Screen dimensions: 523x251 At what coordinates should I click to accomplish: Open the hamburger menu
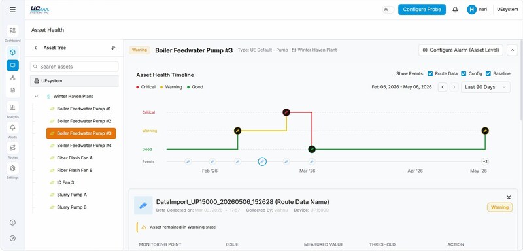(12, 10)
